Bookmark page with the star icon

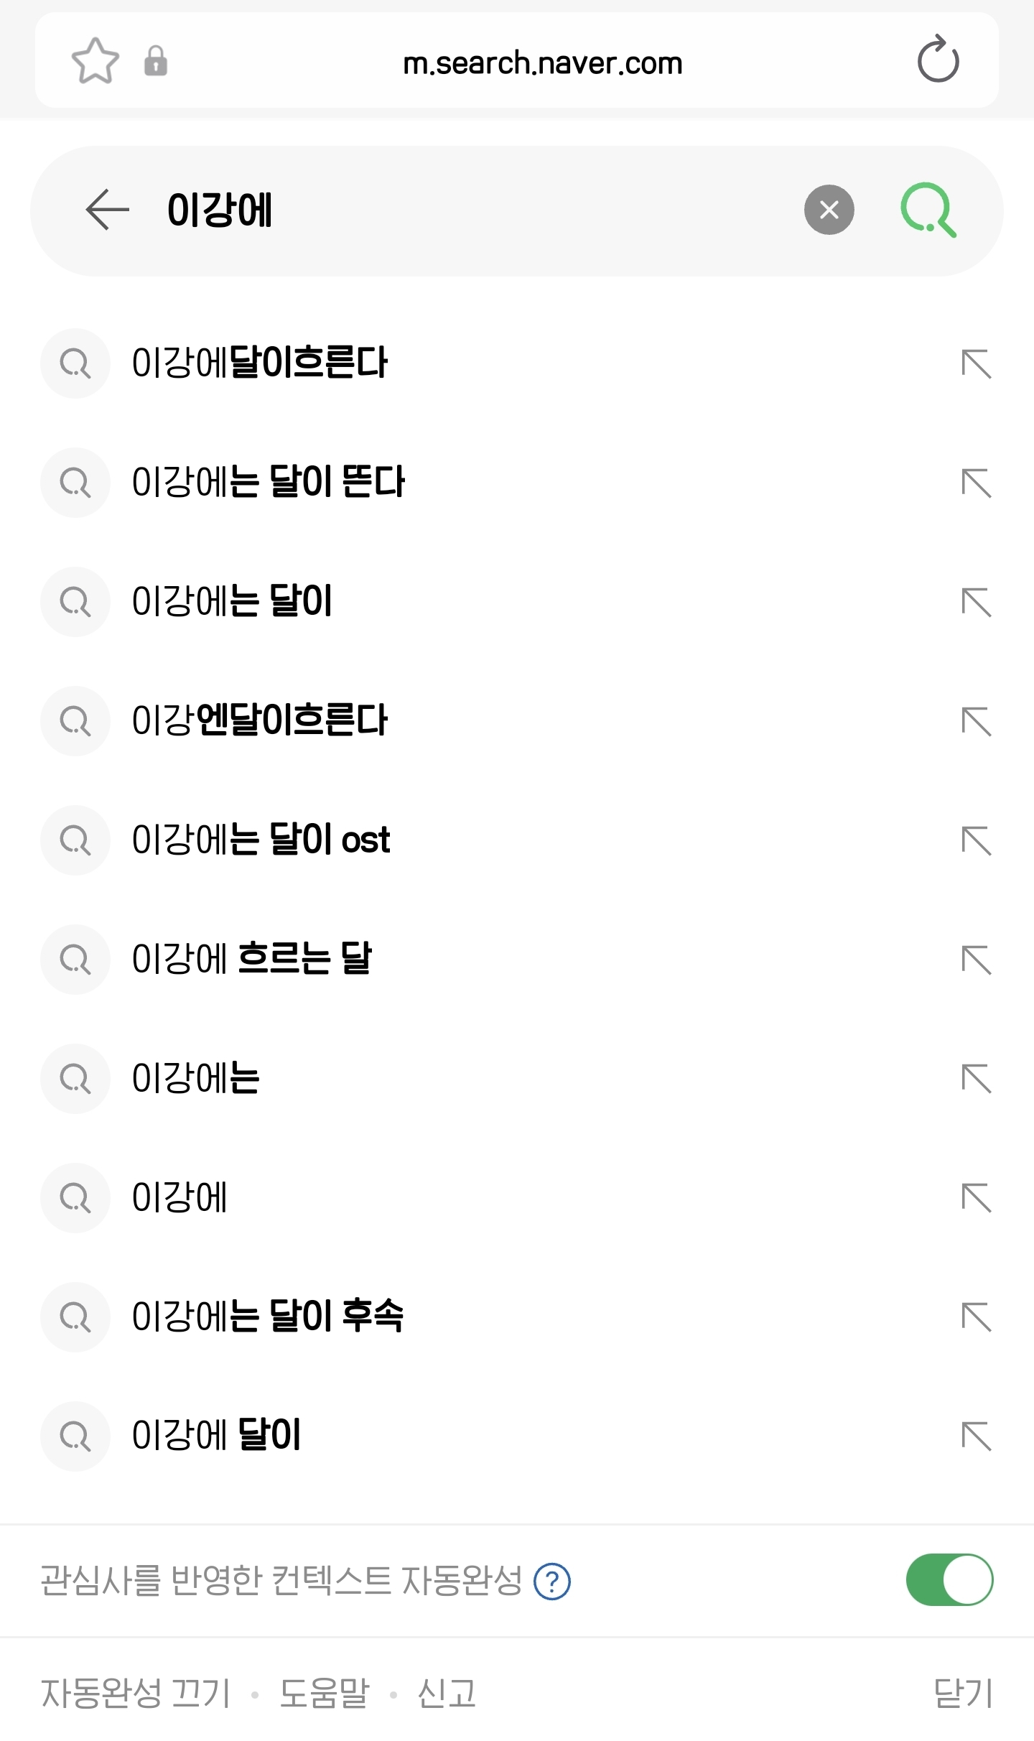[95, 60]
